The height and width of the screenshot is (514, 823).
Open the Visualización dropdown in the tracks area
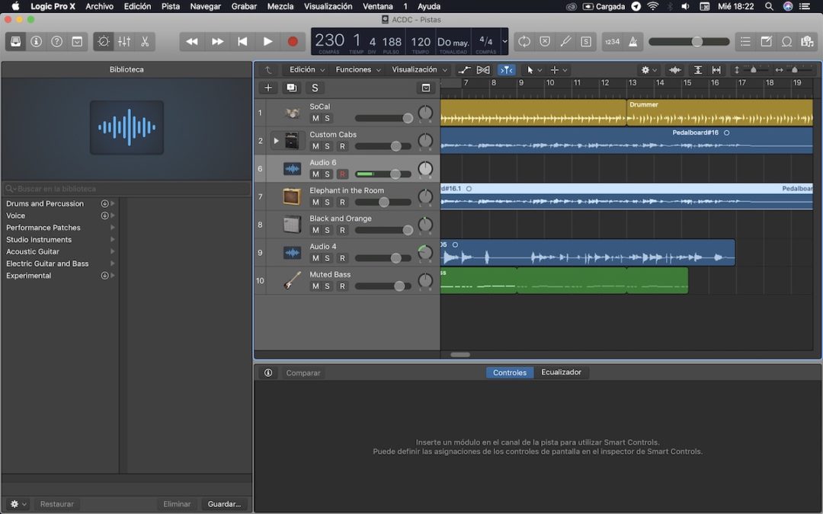(x=418, y=69)
